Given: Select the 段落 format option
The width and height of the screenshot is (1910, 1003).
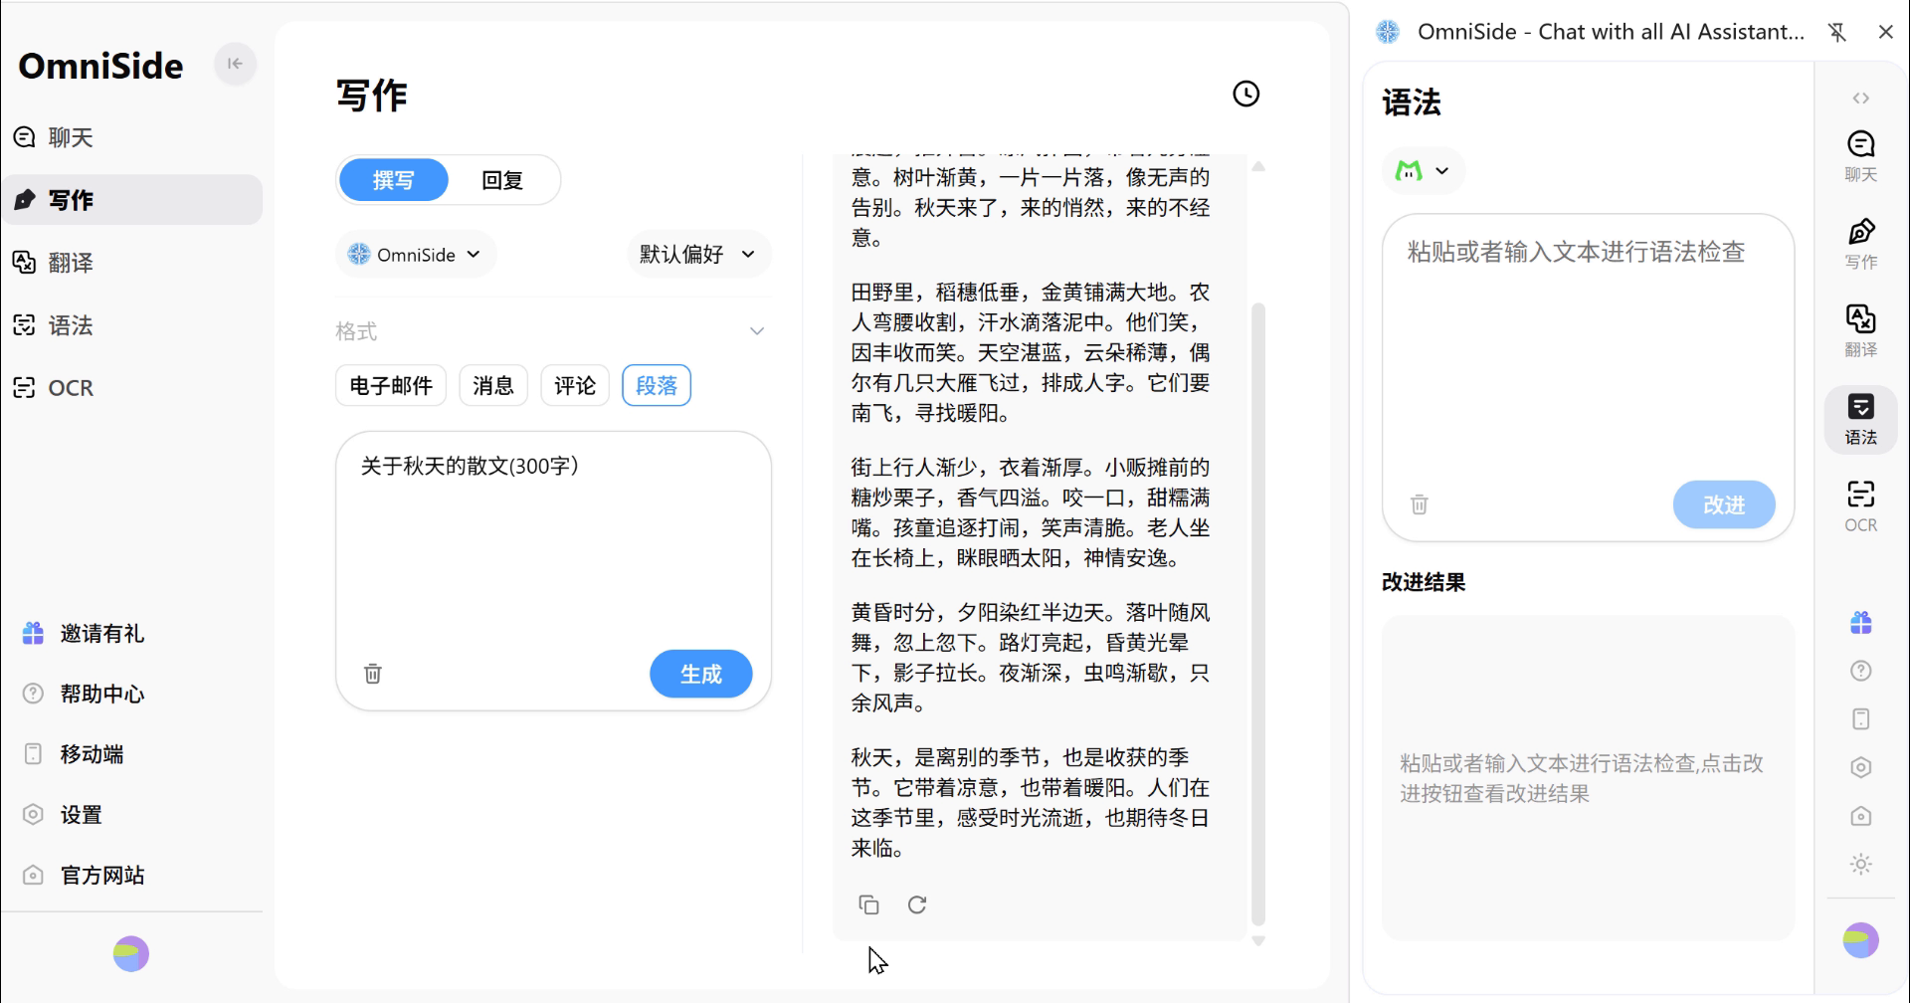Looking at the screenshot, I should (656, 386).
